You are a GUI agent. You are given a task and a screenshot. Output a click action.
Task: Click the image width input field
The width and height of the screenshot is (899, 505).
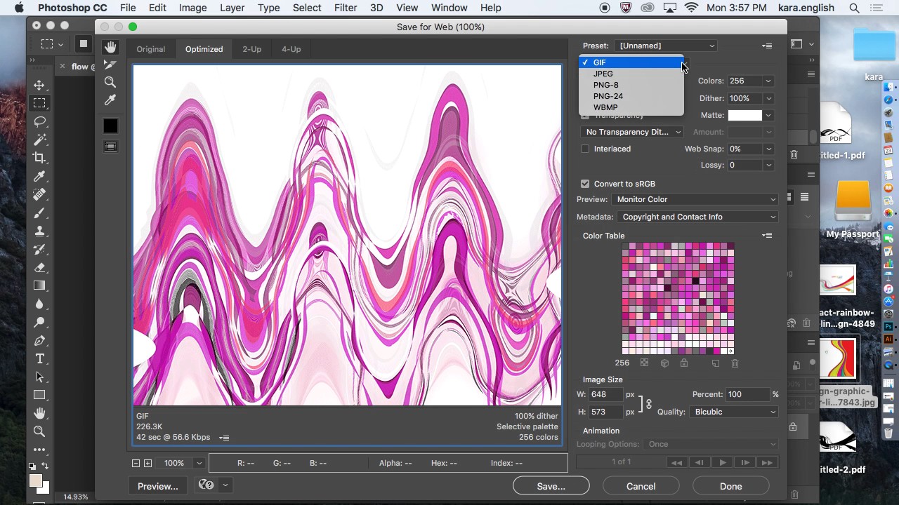coord(605,394)
